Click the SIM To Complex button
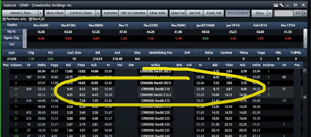The width and height of the screenshot is (311, 137). tap(133, 13)
